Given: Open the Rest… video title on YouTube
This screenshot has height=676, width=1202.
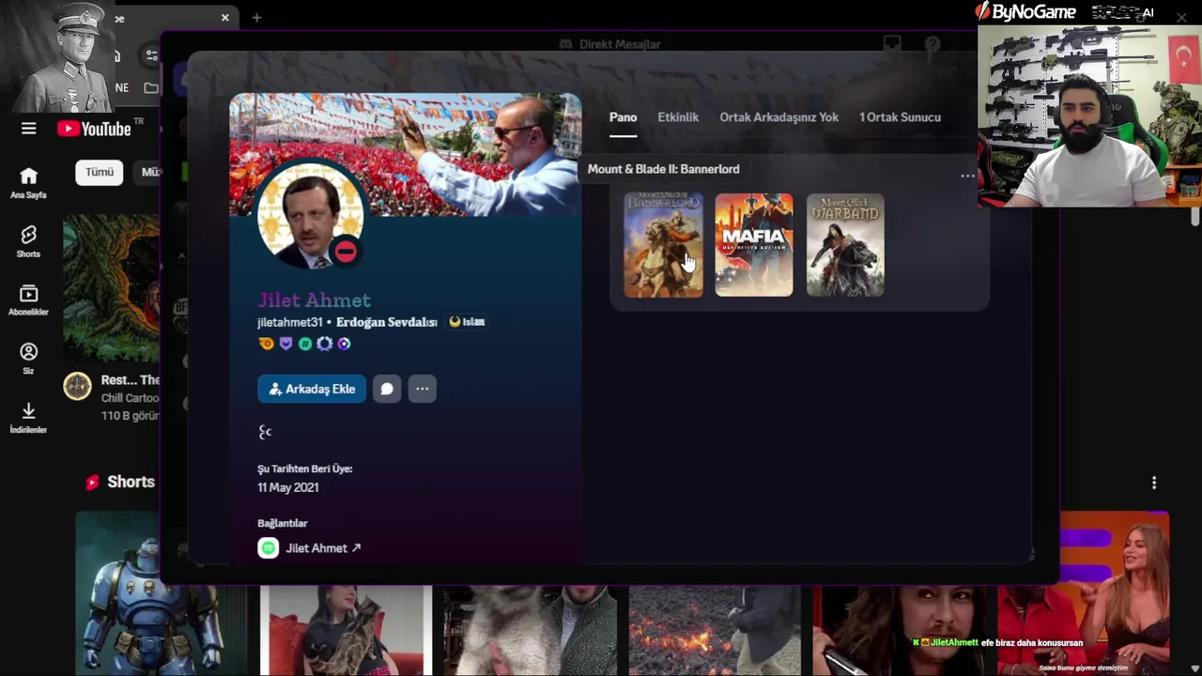Looking at the screenshot, I should pyautogui.click(x=131, y=380).
